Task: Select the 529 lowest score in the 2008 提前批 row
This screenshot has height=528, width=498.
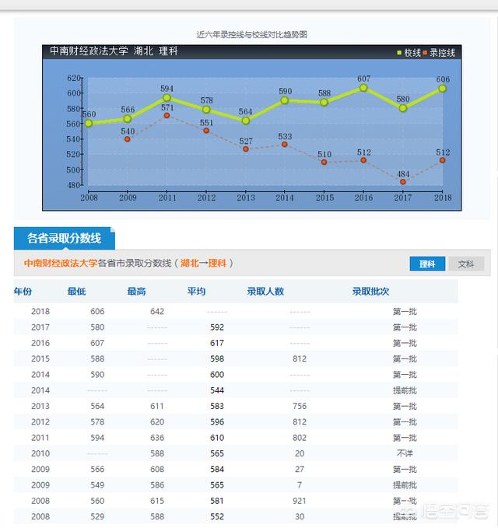Action: point(97,516)
